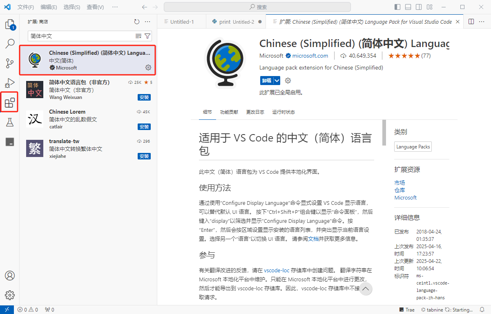
Task: Click the dark square icon below the flask
Action: pyautogui.click(x=10, y=141)
